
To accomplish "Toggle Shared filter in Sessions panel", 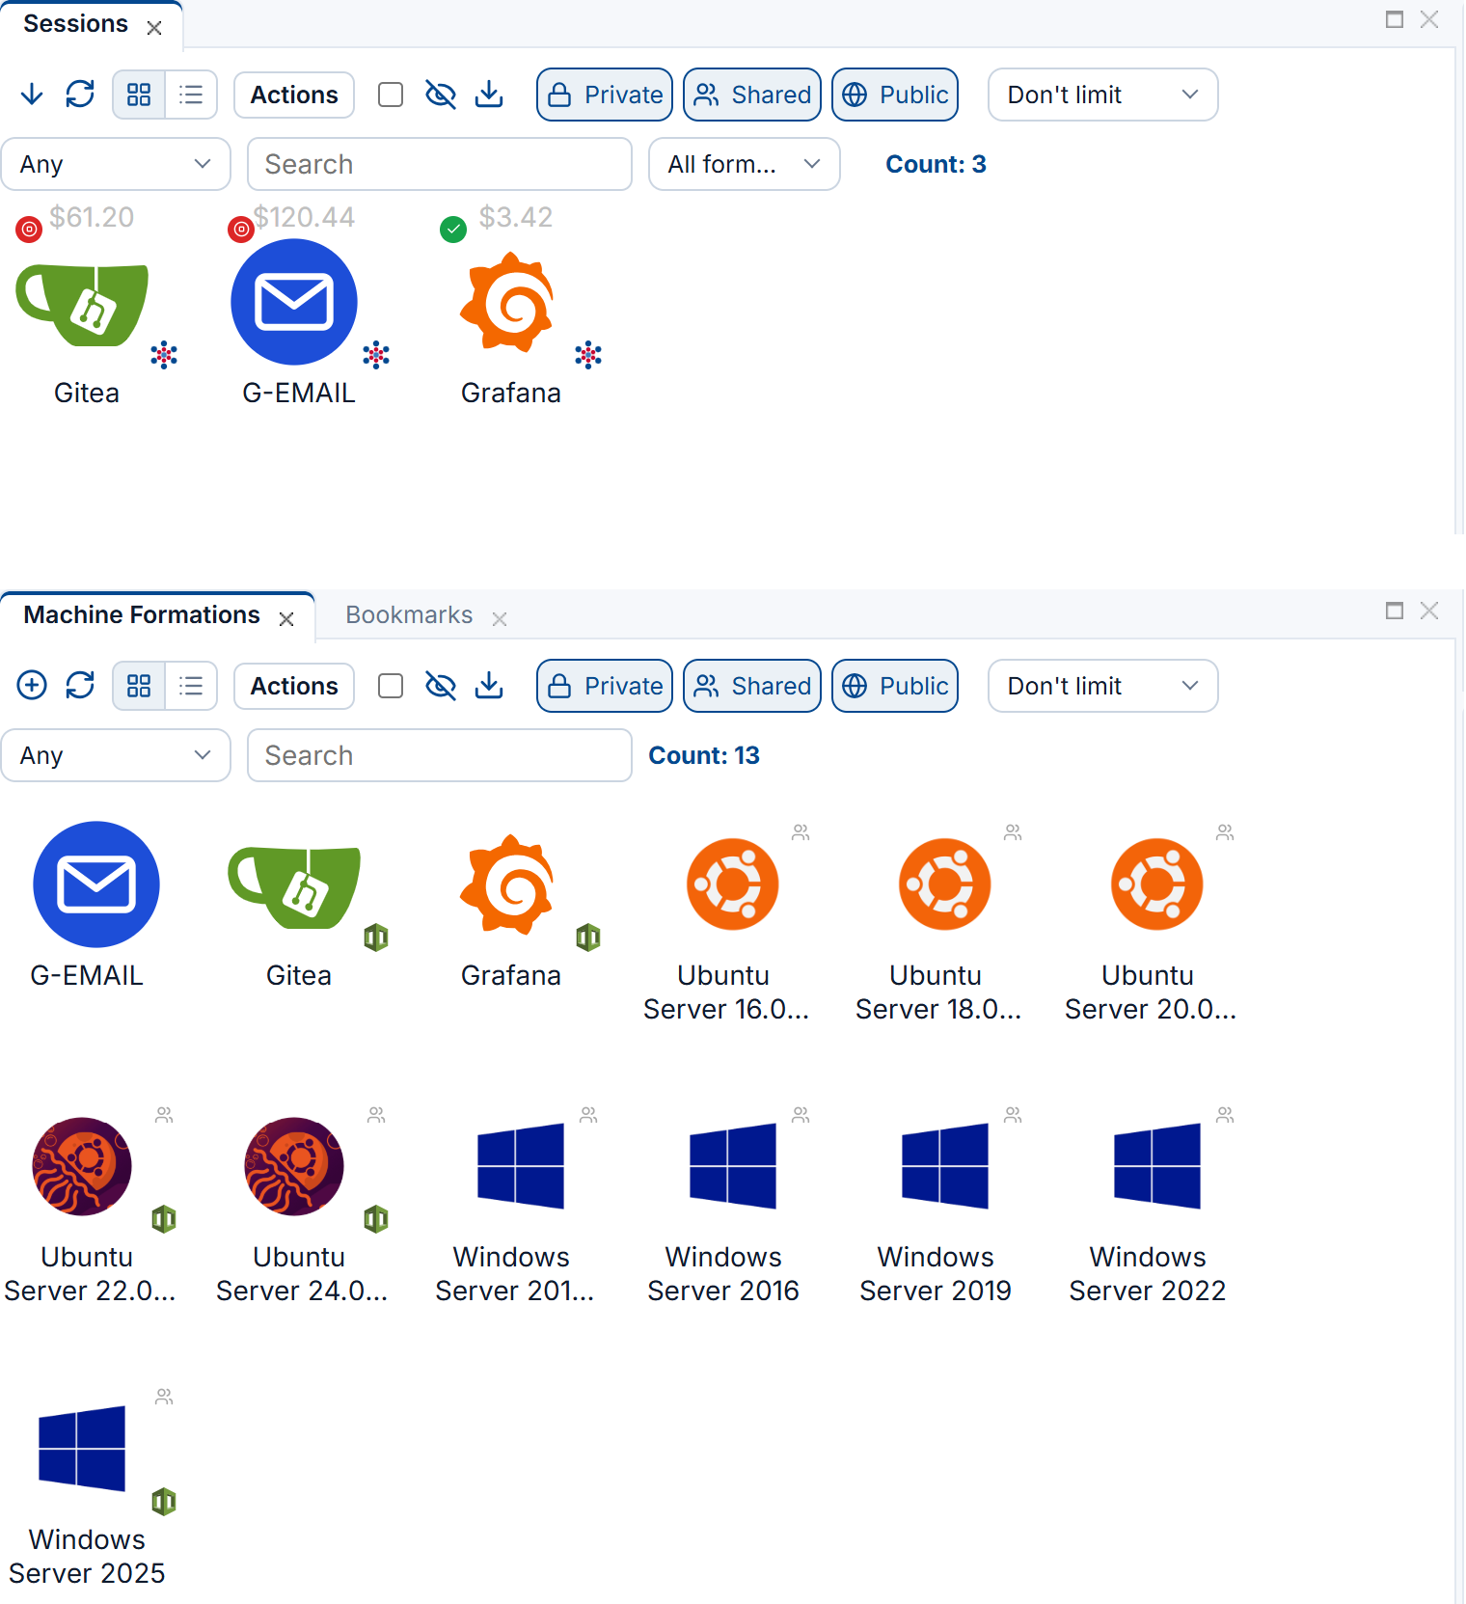I will point(752,95).
